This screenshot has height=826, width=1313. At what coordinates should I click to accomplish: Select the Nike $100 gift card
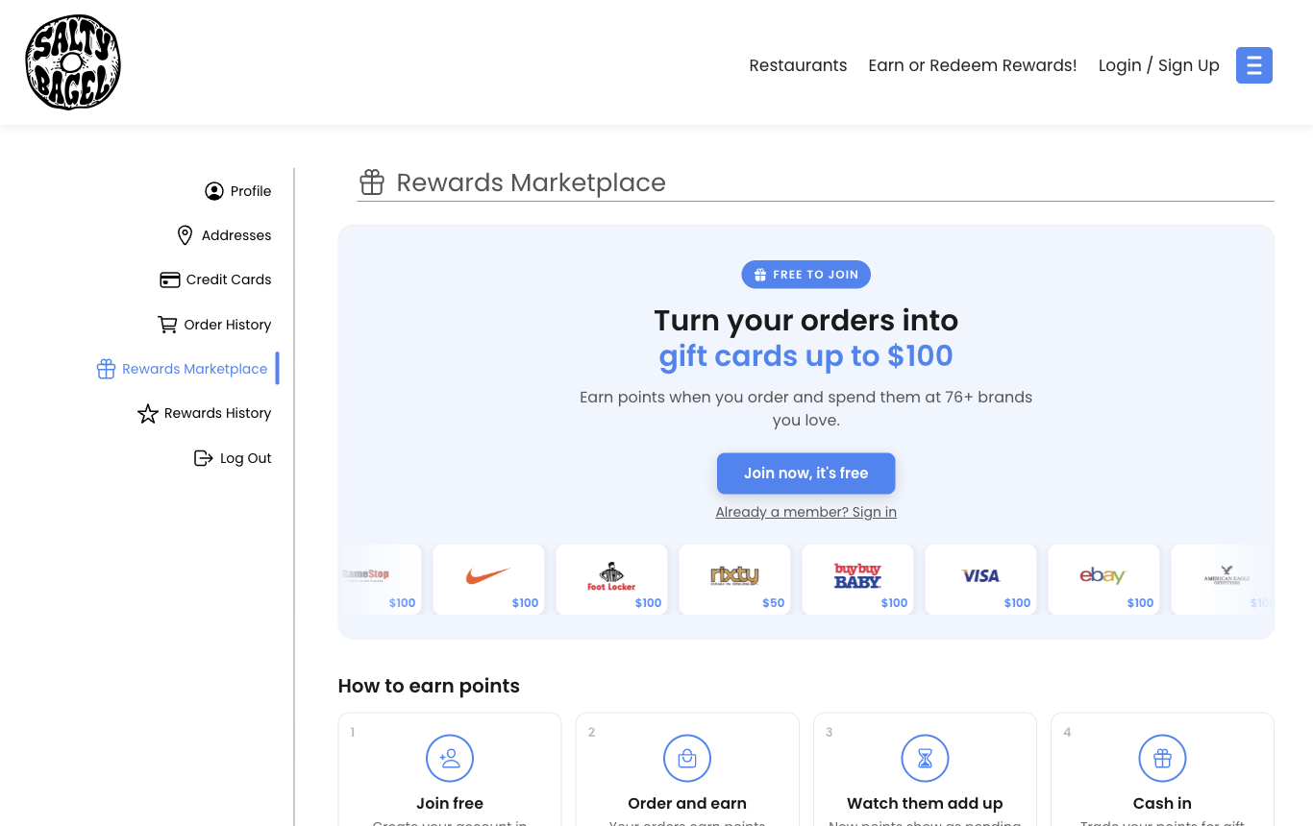coord(489,579)
